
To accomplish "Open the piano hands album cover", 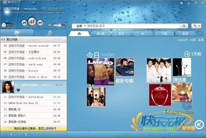I will [x=182, y=92].
